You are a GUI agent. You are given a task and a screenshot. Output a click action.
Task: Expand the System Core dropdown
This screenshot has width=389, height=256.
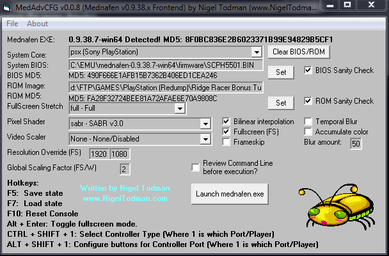[256, 51]
